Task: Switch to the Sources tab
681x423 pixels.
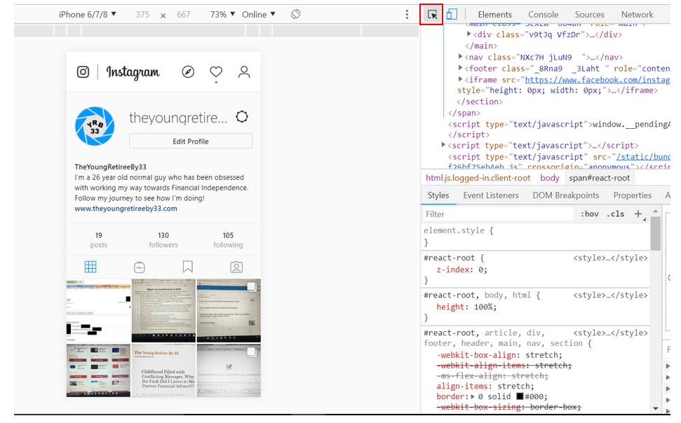Action: (x=589, y=14)
